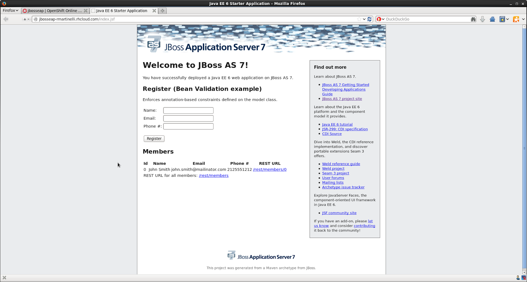Screen dimensions: 527x282
Task: Click the vertical scrollbar thumb
Action: tap(524, 148)
